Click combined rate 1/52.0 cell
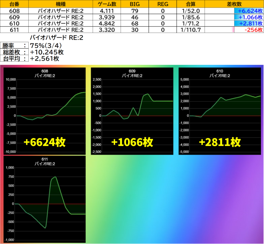 tap(191, 11)
